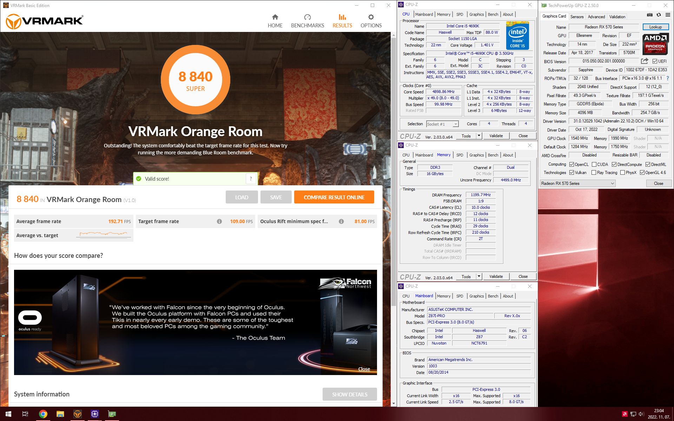Click Validate in top CPU-Z window
Image resolution: width=674 pixels, height=421 pixels.
pos(496,136)
